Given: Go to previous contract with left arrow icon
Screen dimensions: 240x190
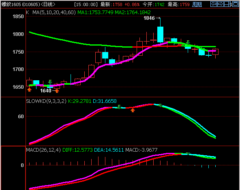Looking at the screenshot, I should pyautogui.click(x=214, y=4).
